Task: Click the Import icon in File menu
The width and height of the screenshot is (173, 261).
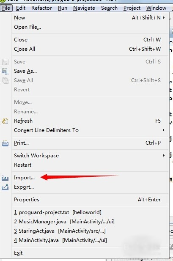Action: click(x=5, y=178)
